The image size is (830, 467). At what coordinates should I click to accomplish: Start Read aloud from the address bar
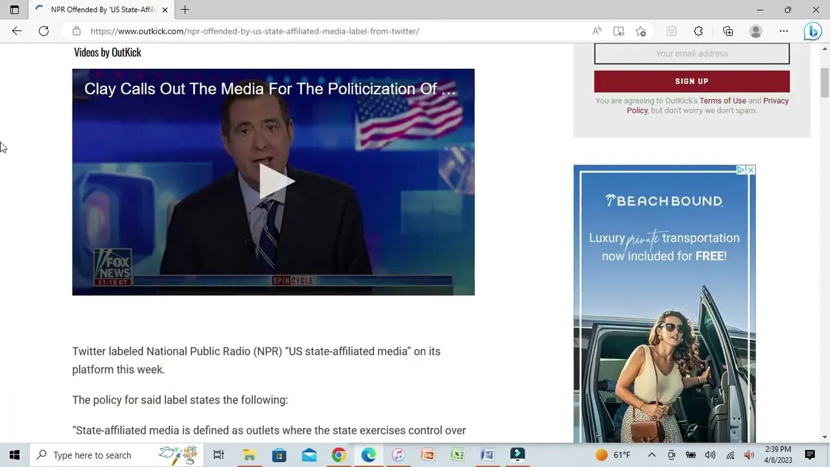[597, 31]
